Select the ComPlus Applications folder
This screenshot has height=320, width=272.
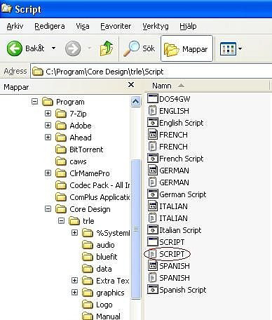point(93,197)
